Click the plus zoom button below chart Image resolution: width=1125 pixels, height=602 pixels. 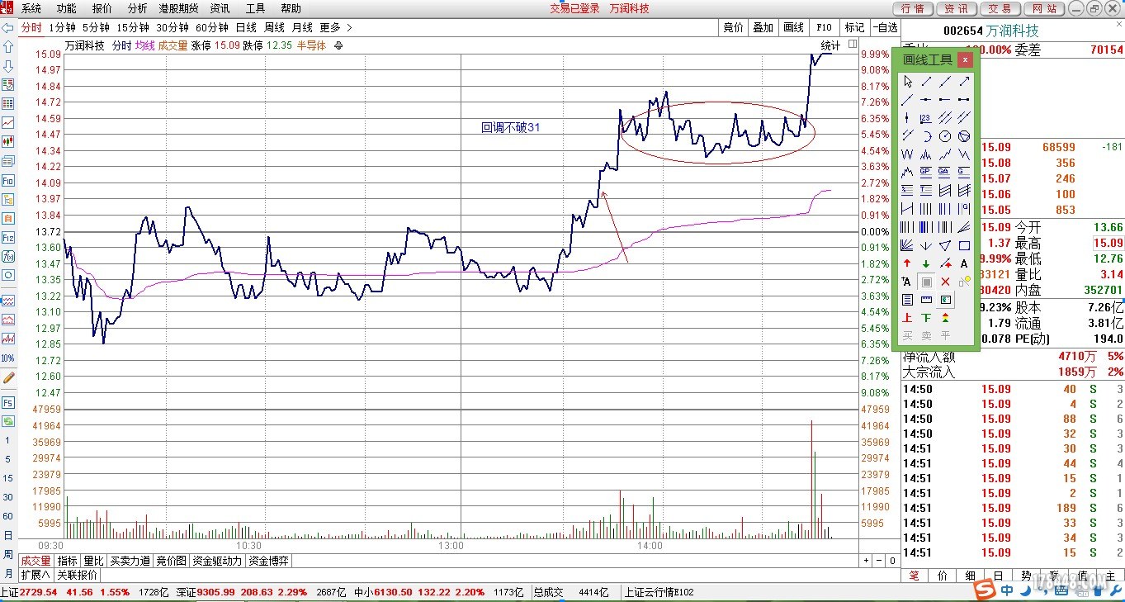tap(866, 561)
